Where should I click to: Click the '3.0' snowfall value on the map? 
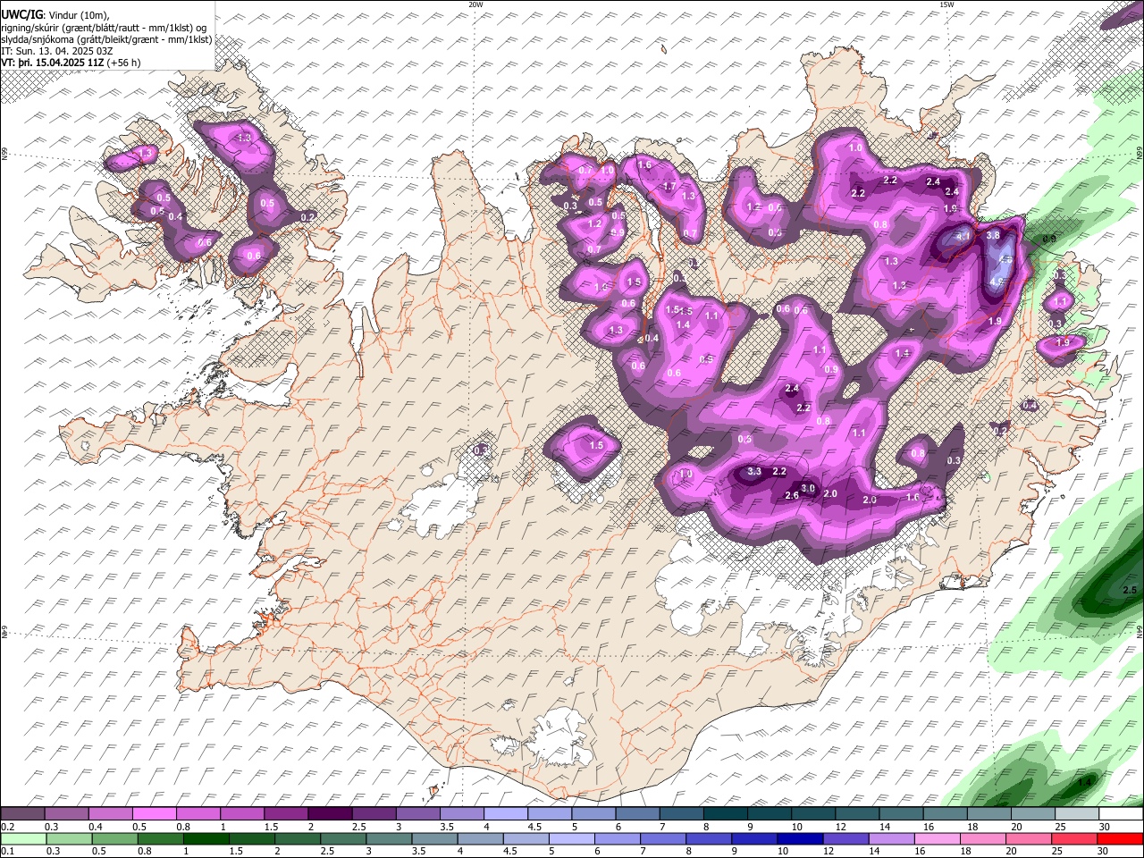pos(808,488)
